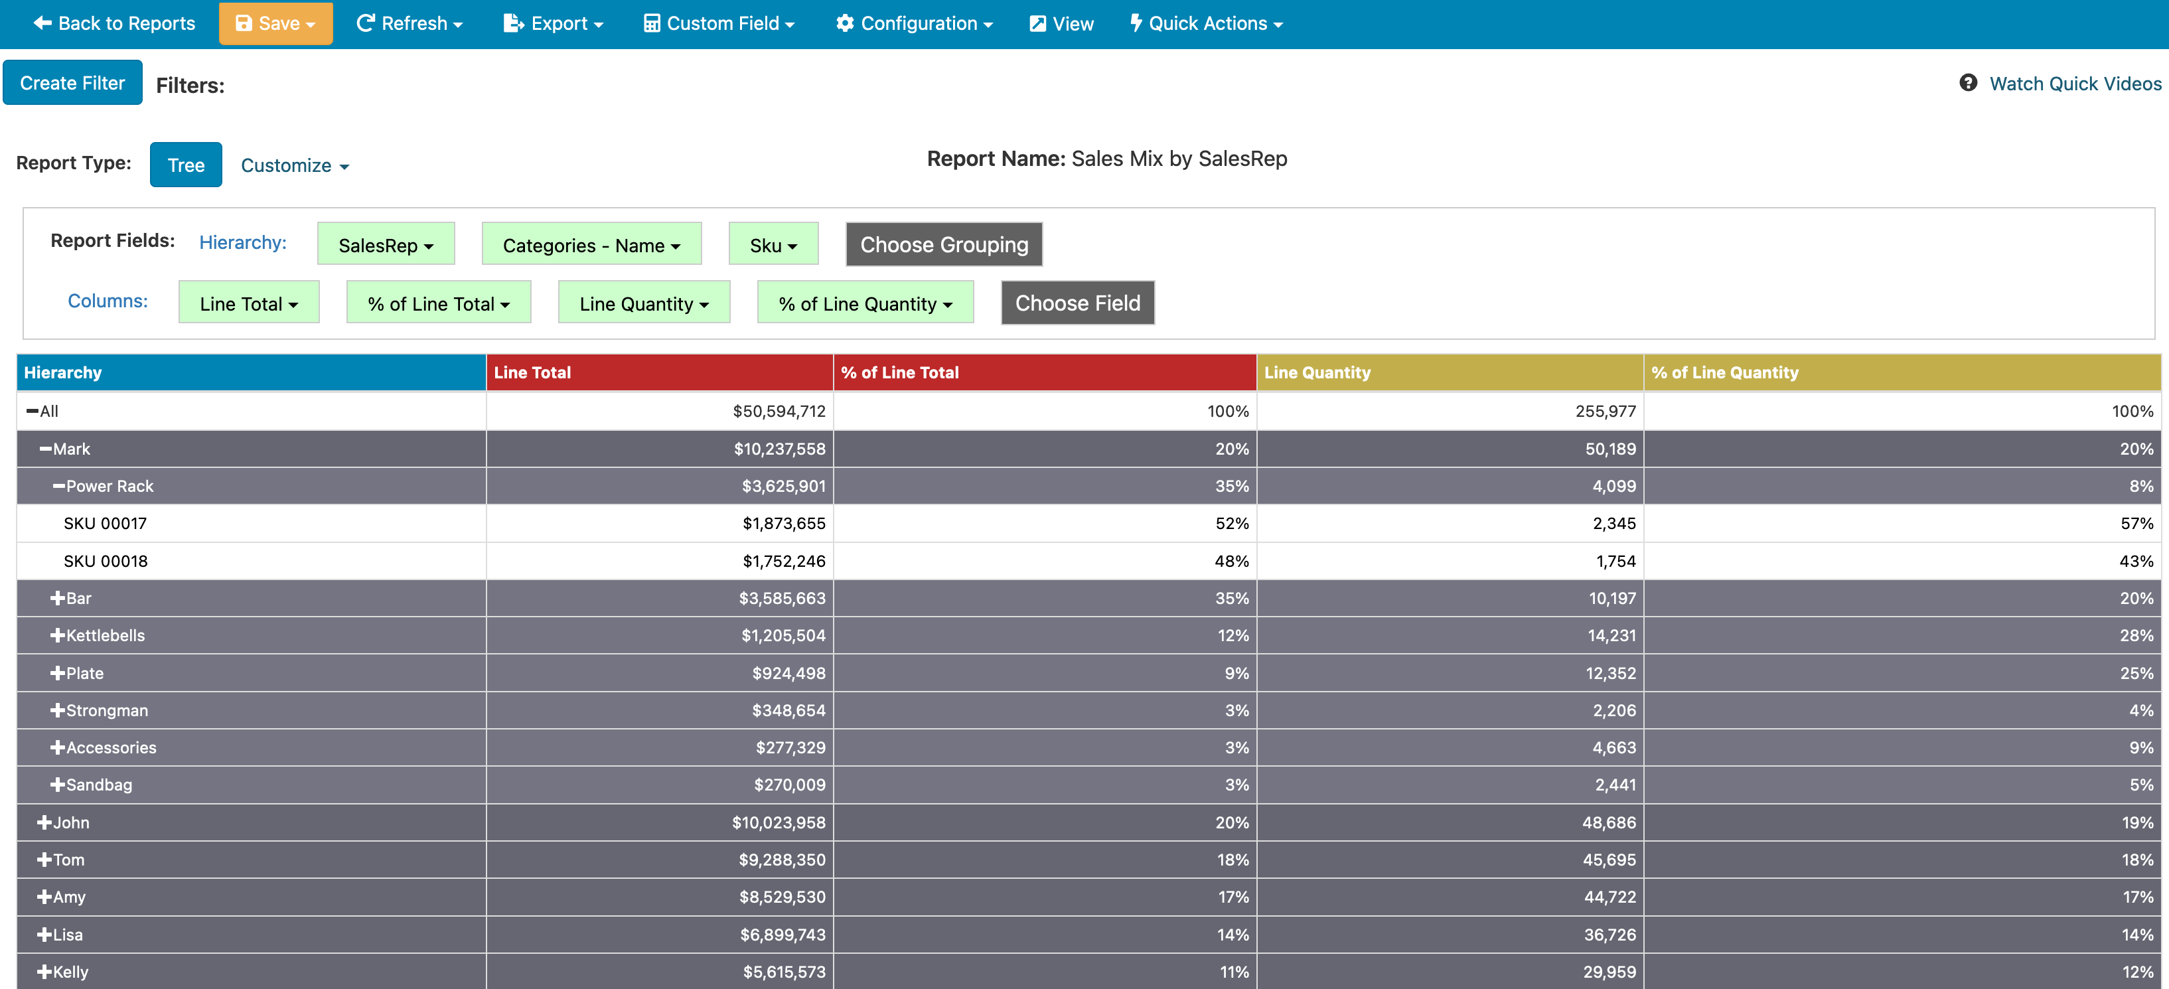Open the % of Line Total column dropdown

click(x=438, y=303)
